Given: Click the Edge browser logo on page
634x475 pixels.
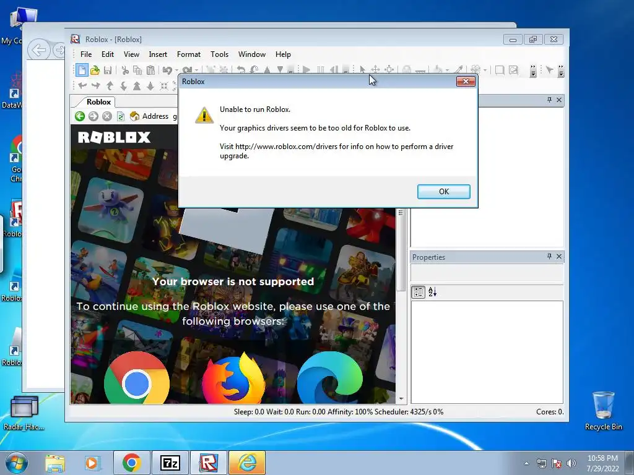Looking at the screenshot, I should pyautogui.click(x=330, y=379).
